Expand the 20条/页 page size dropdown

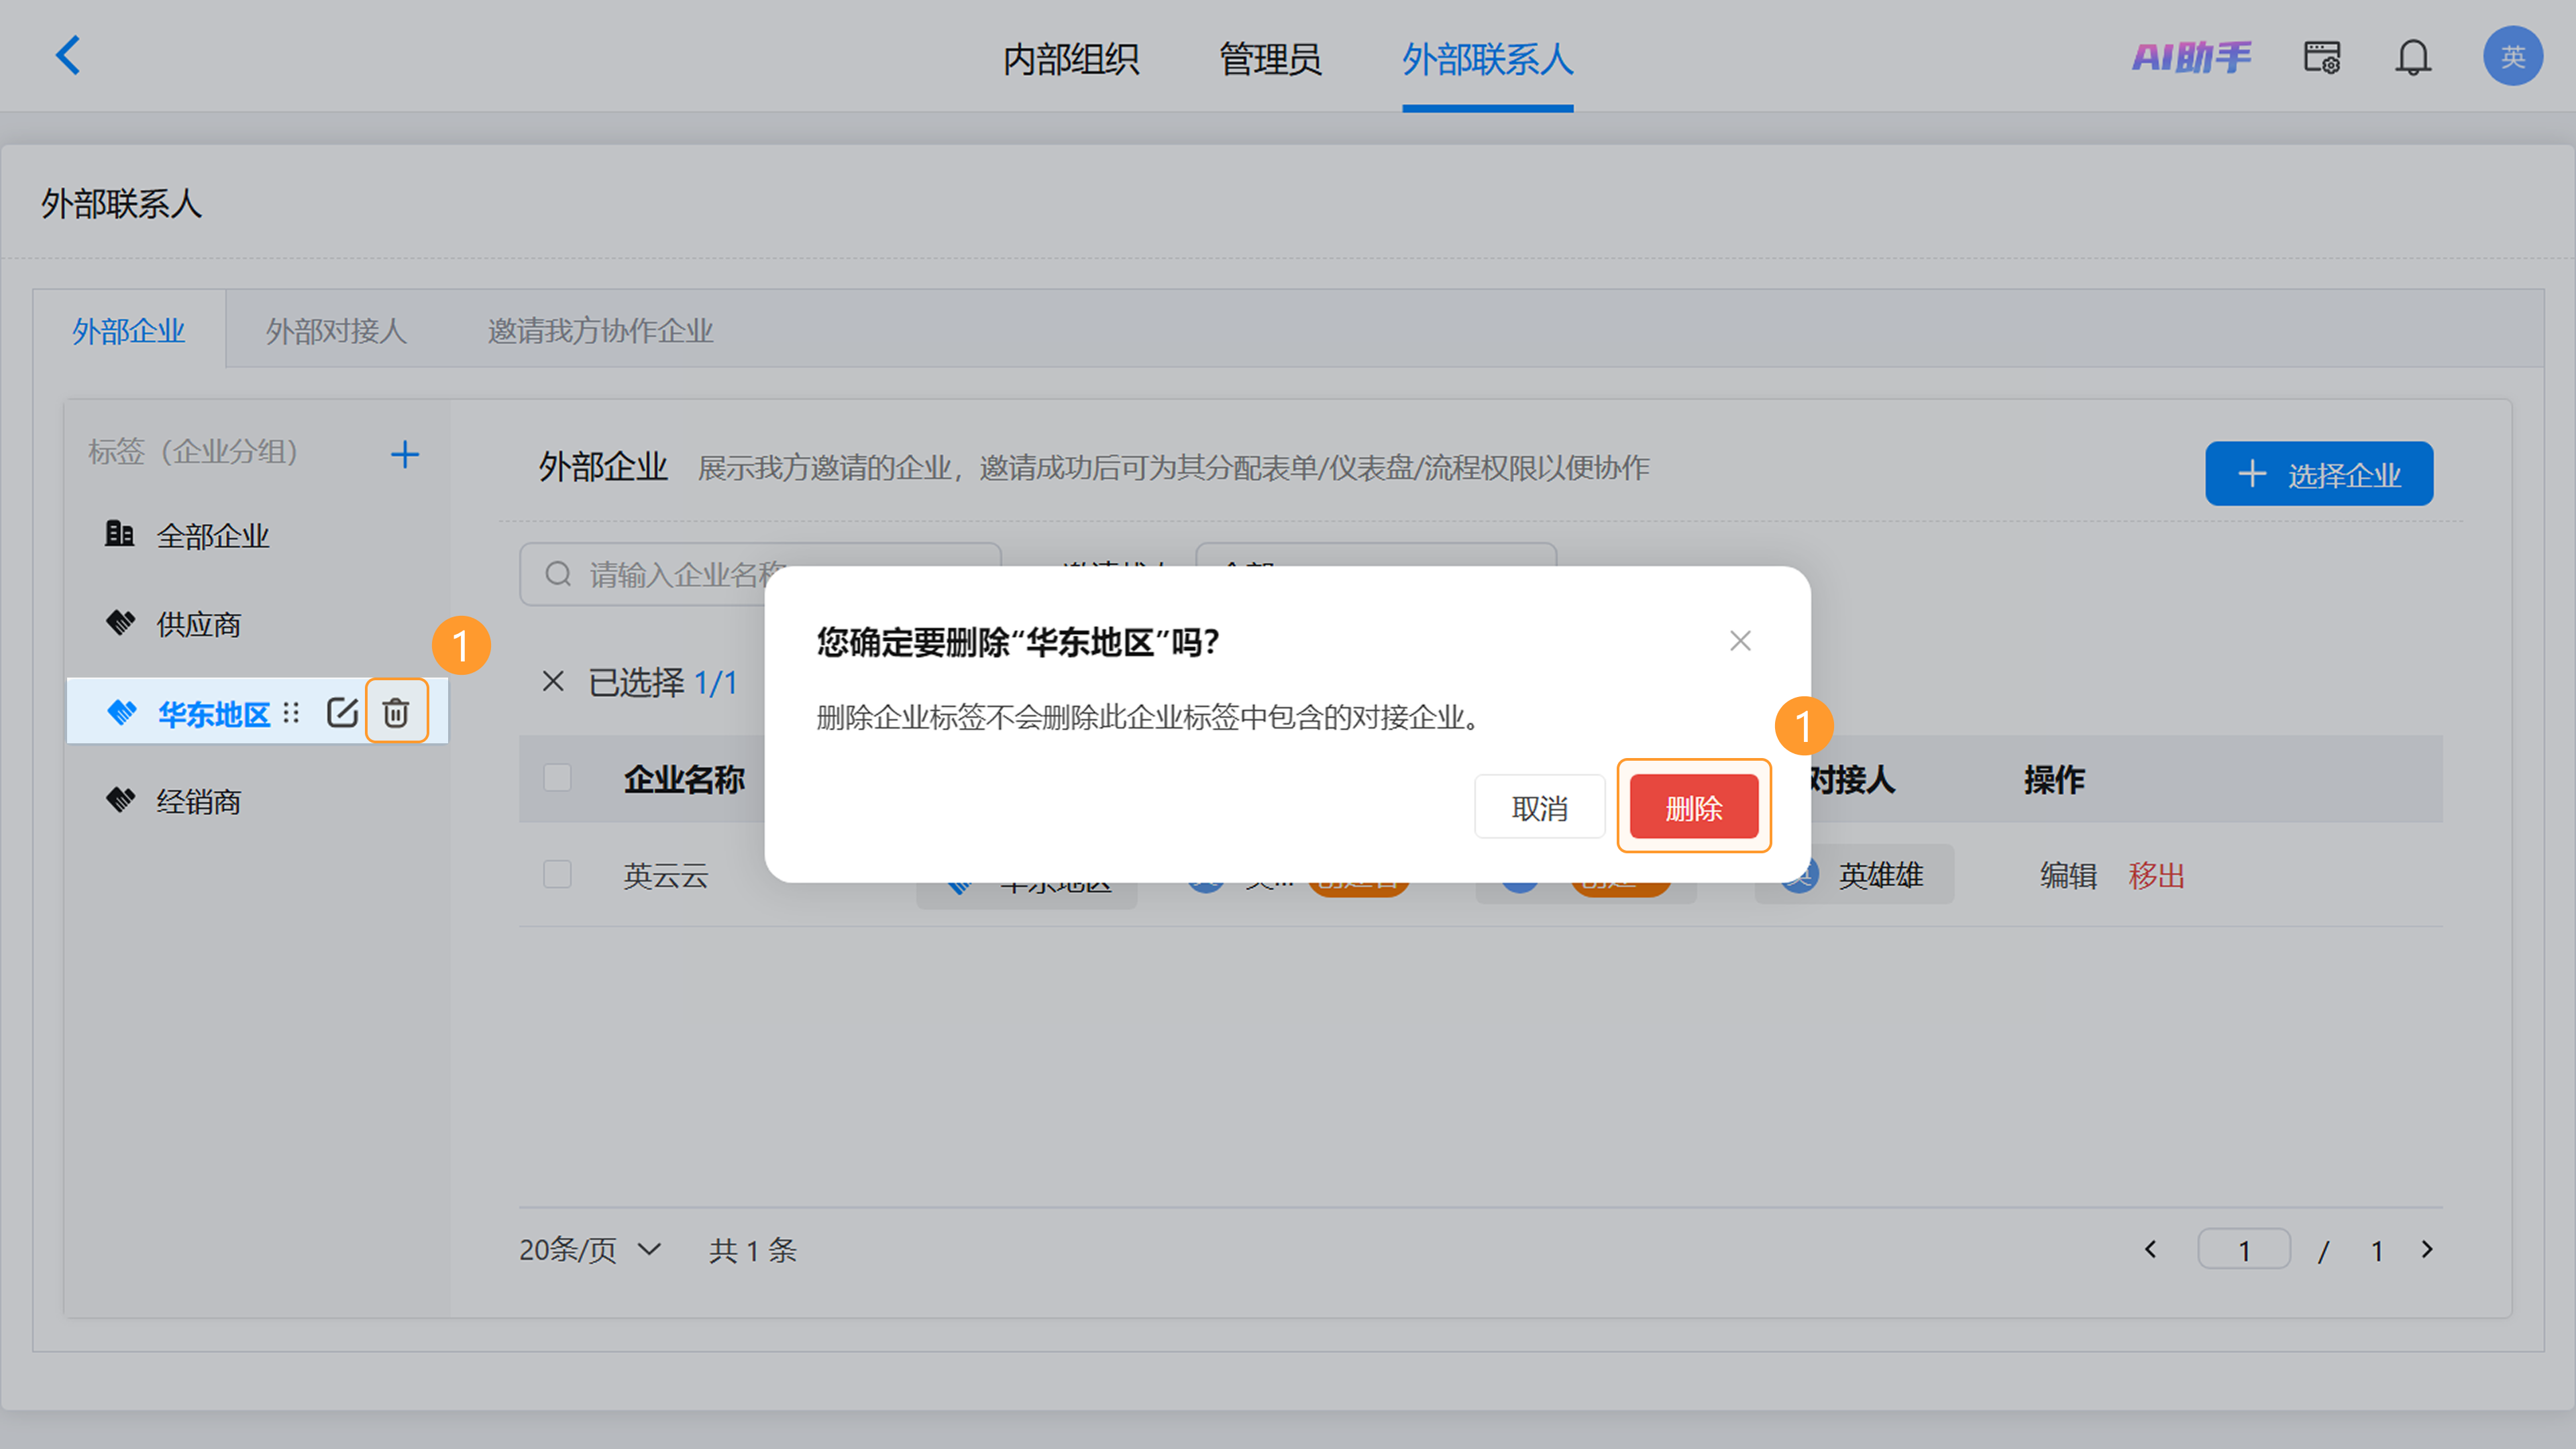[x=590, y=1250]
